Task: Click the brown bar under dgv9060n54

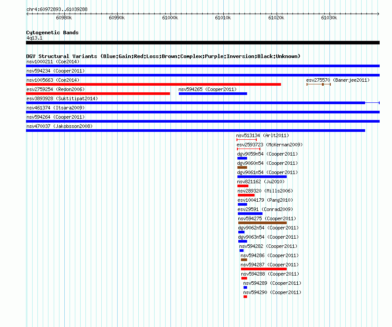Action: (242, 167)
